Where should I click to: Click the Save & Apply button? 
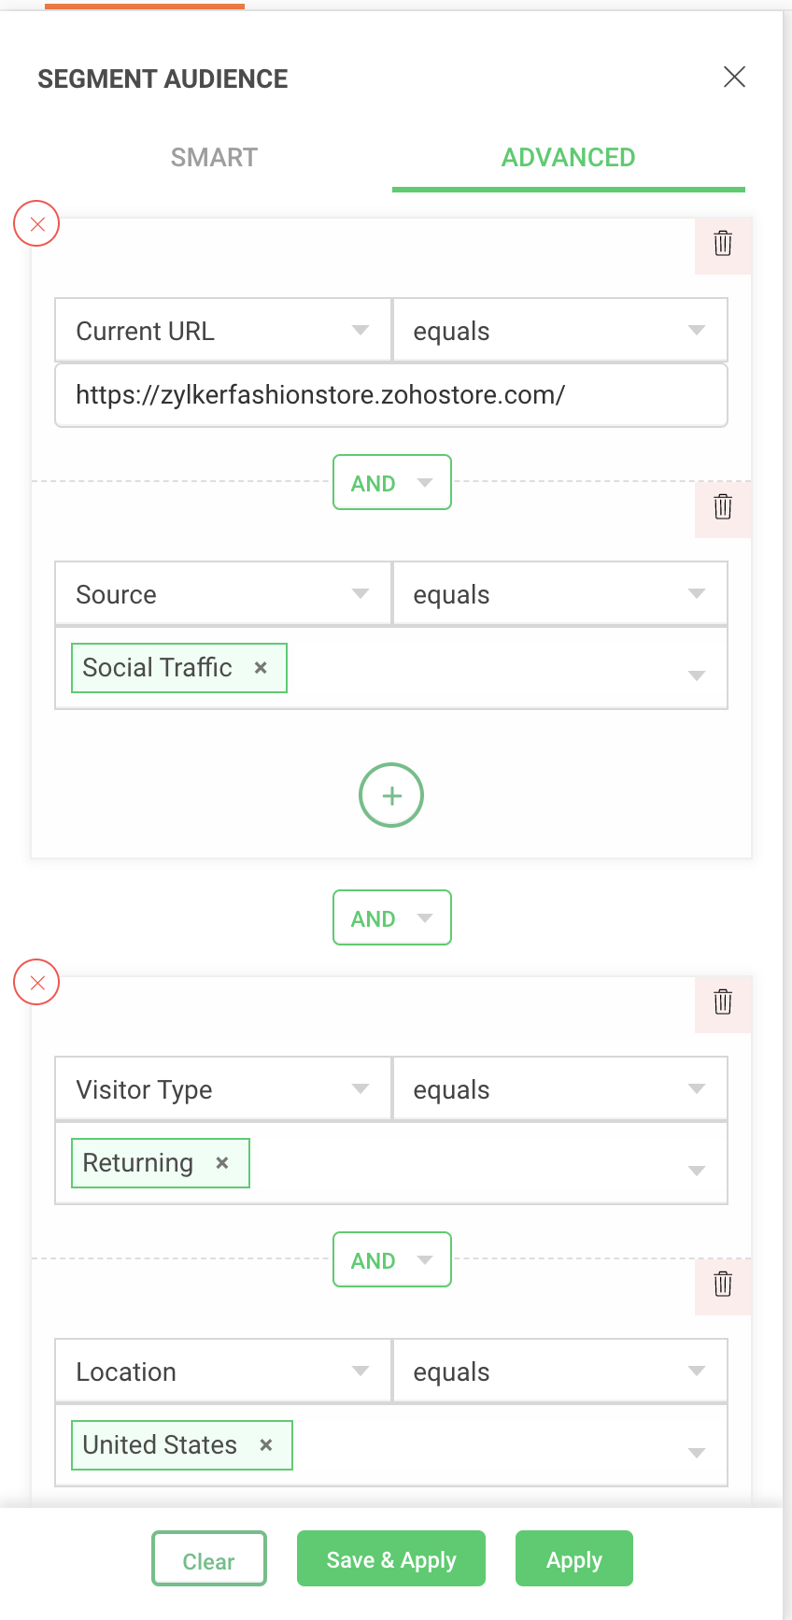coord(391,1559)
